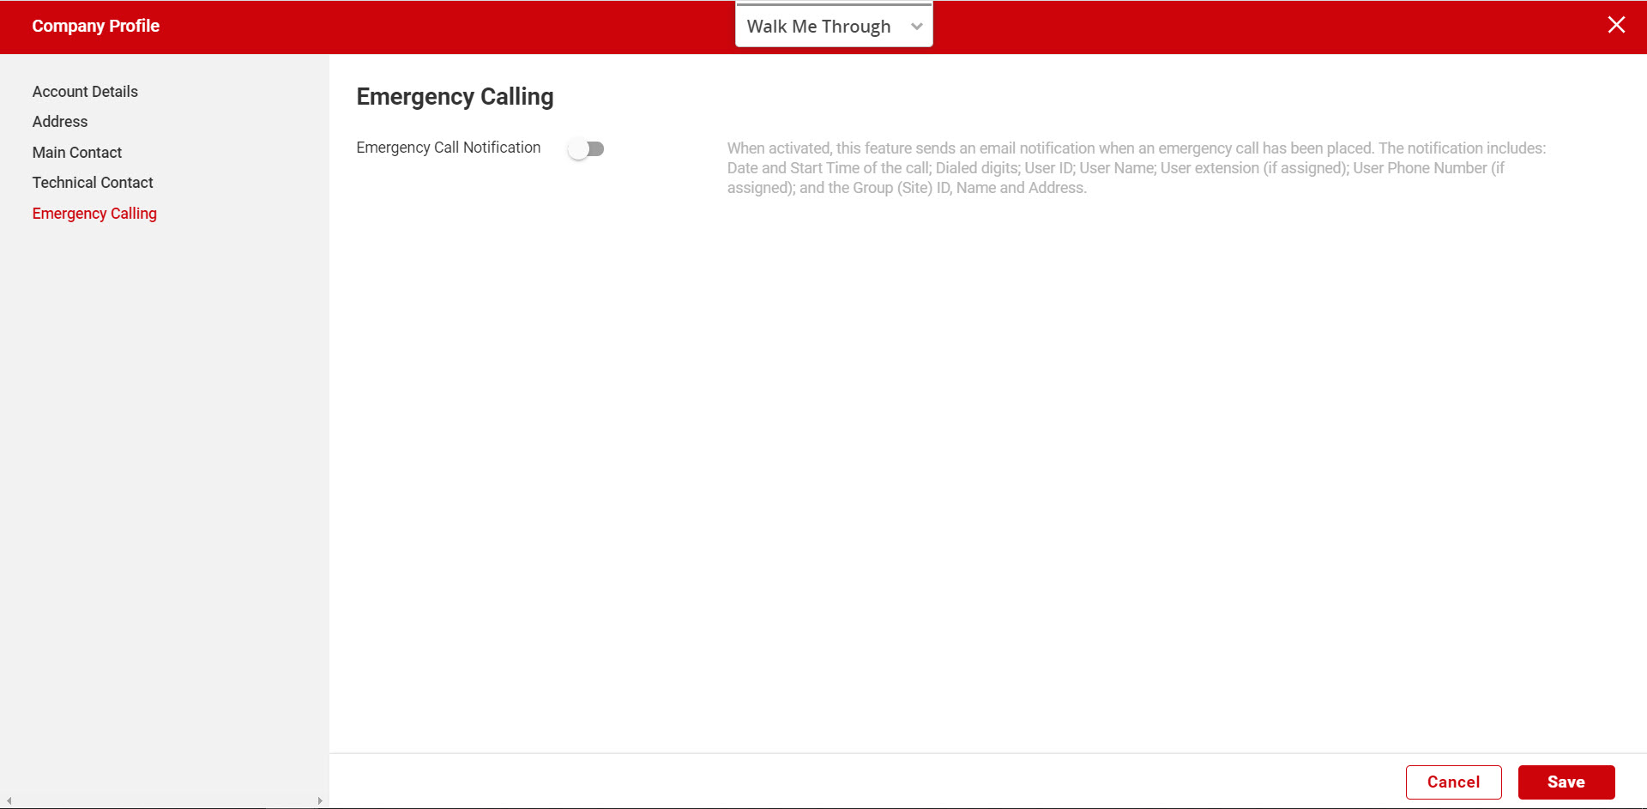
Task: Click sidebar scrollbar left arrow
Action: click(x=9, y=801)
